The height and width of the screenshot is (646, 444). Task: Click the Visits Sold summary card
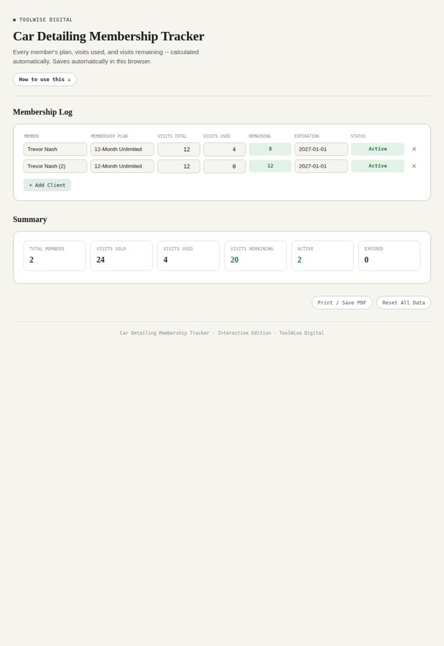[x=122, y=256]
